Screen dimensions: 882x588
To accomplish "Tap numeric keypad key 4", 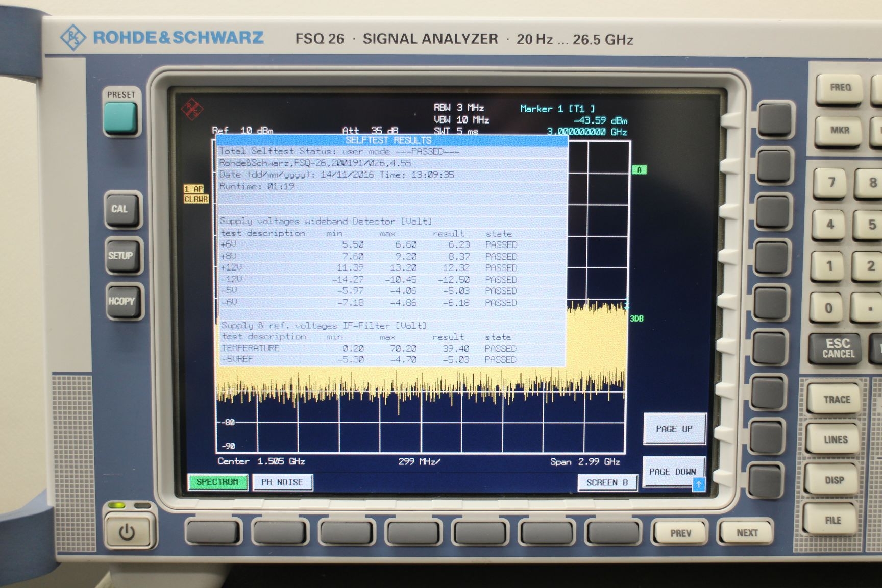I will 830,225.
